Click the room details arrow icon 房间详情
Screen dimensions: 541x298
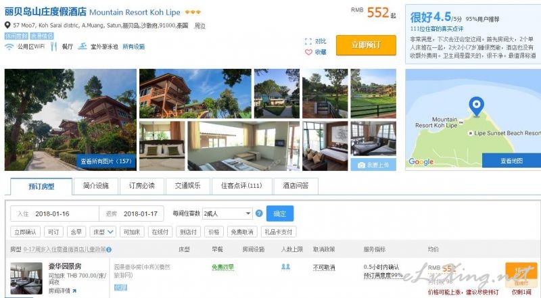tap(74, 291)
